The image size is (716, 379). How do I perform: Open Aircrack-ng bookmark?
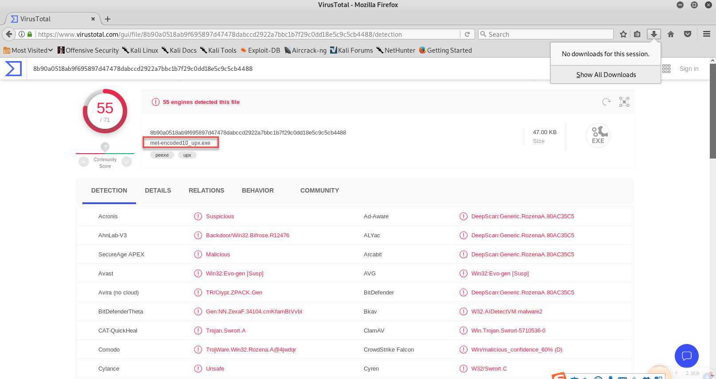[x=305, y=50]
